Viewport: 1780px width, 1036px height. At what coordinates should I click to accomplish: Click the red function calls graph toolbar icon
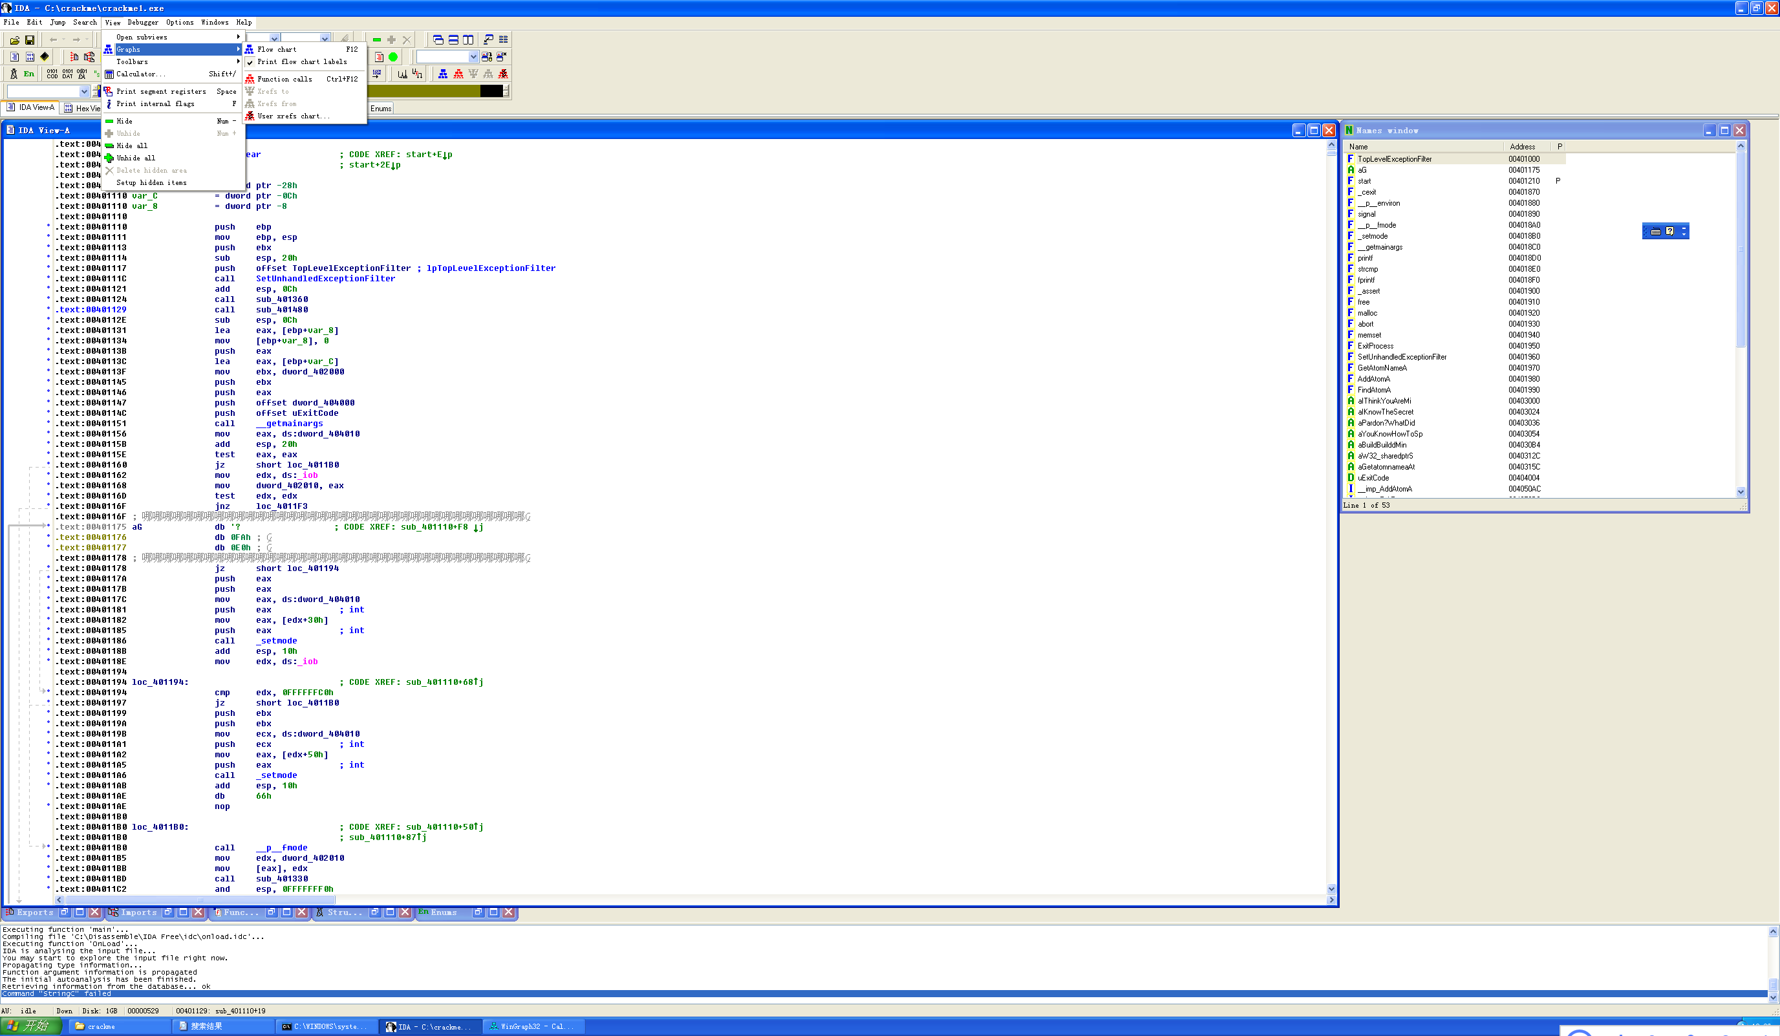458,74
